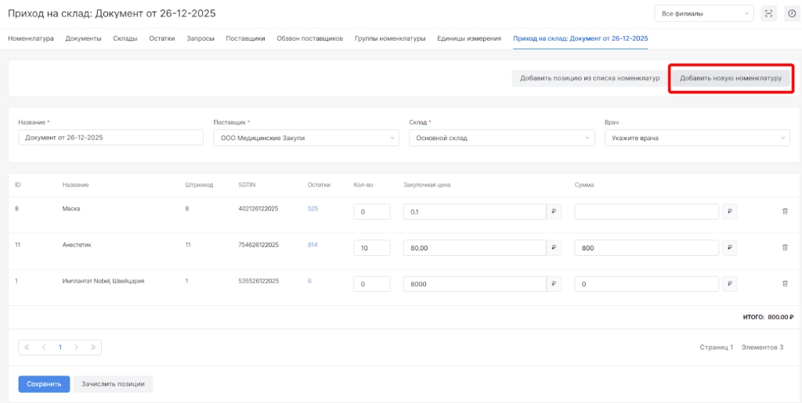Click the barcode scanner icon in header
This screenshot has height=403, width=802.
coord(768,13)
